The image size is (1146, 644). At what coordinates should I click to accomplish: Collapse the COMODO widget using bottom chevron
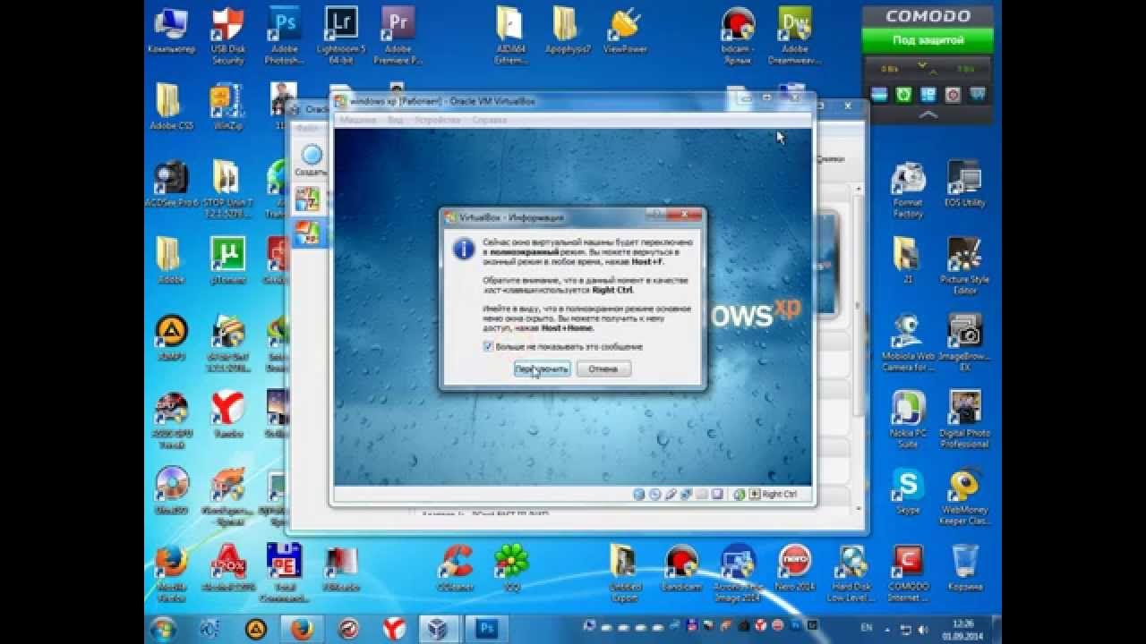point(928,114)
